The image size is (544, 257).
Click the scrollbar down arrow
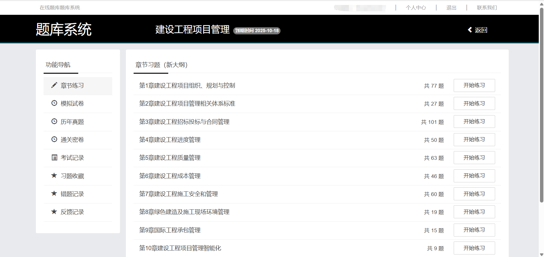(542, 255)
